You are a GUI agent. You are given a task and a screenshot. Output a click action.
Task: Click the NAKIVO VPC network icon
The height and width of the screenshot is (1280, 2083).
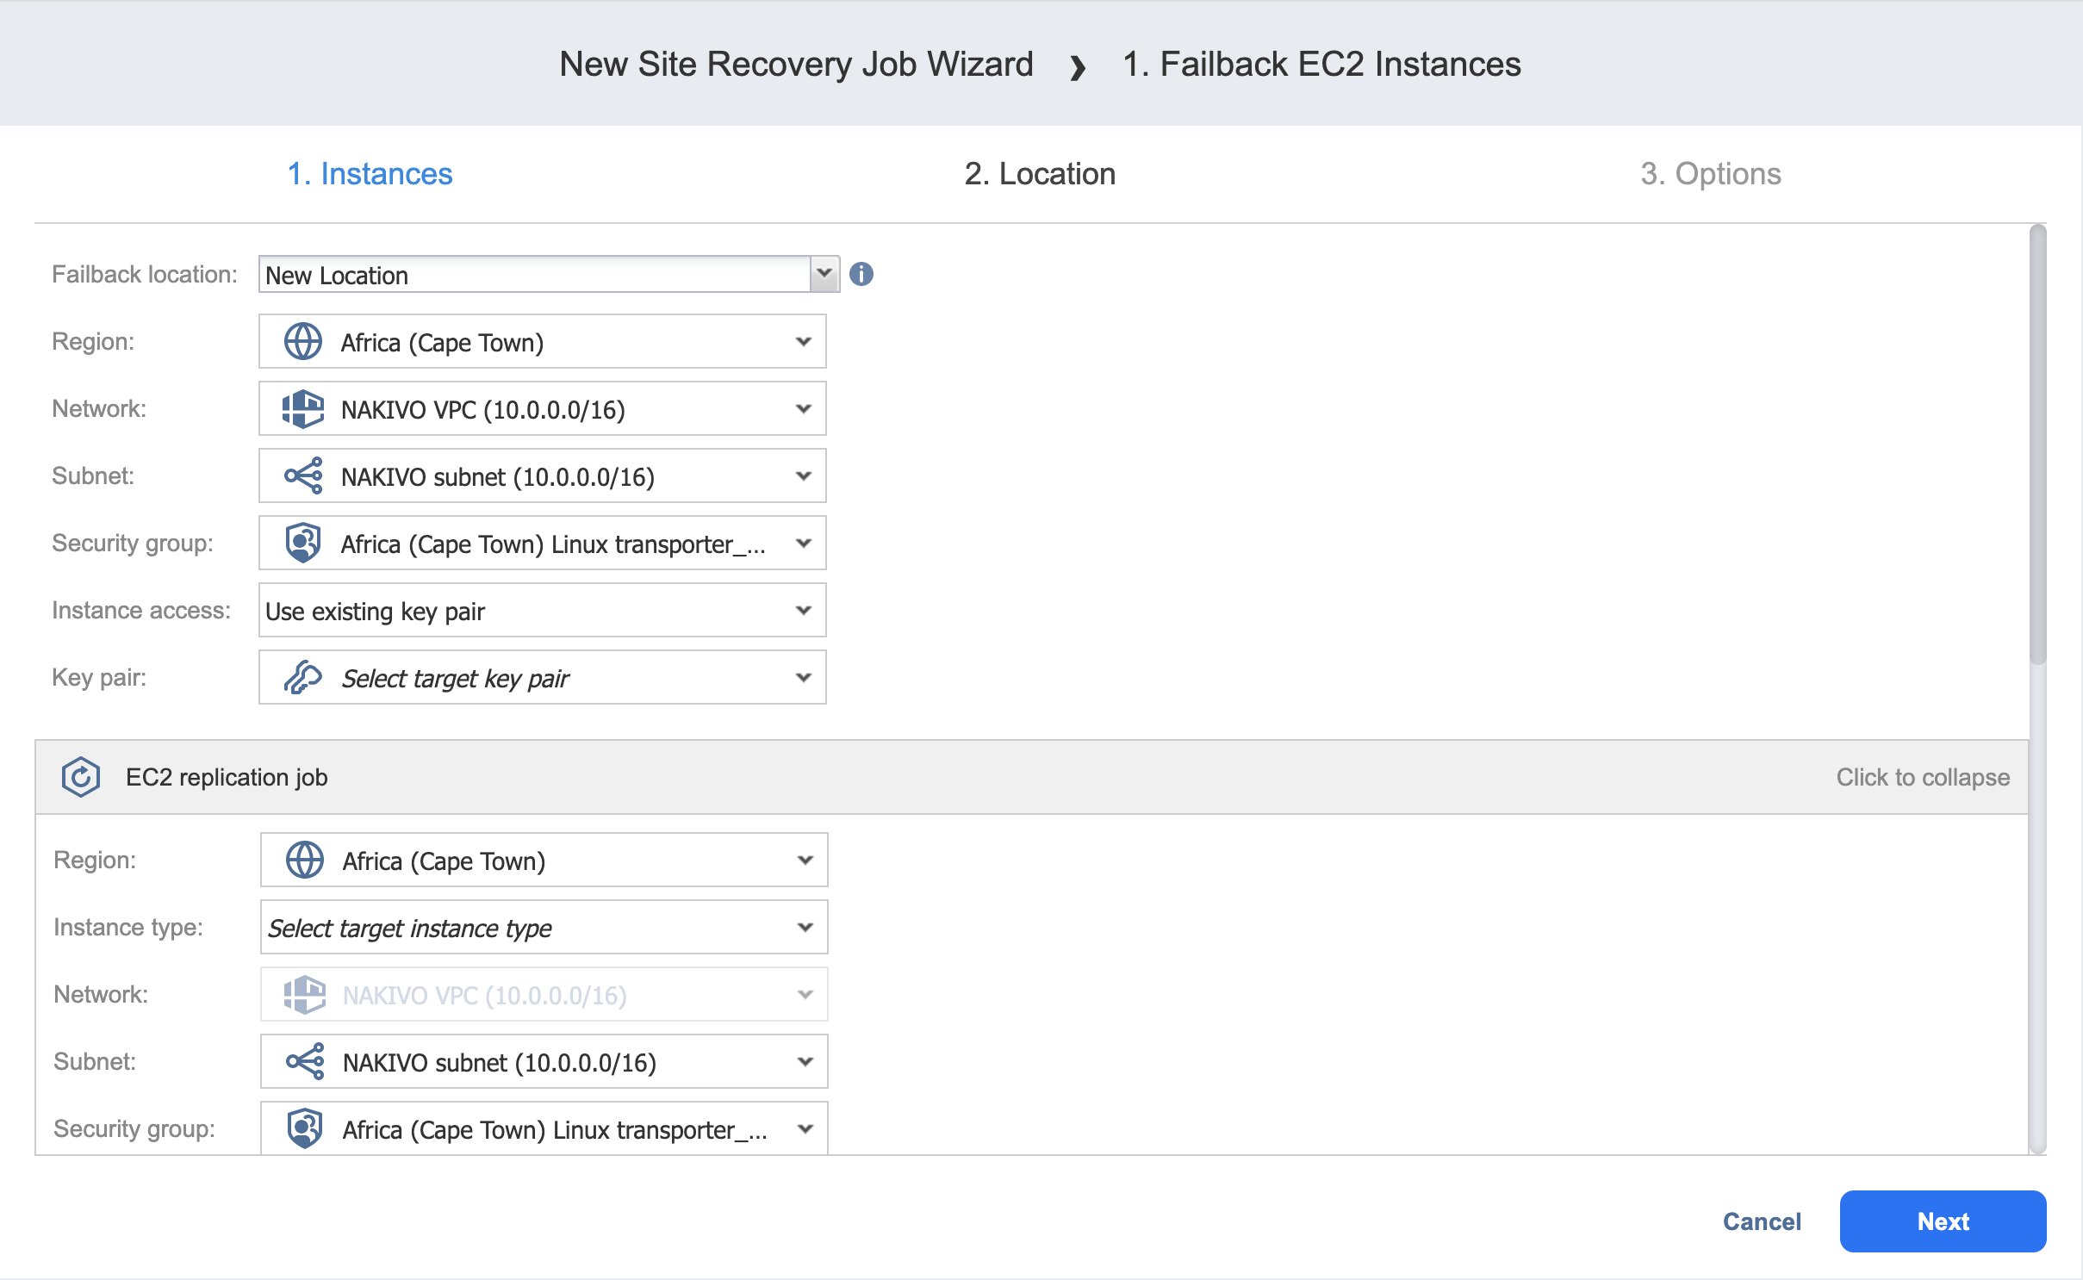[302, 409]
